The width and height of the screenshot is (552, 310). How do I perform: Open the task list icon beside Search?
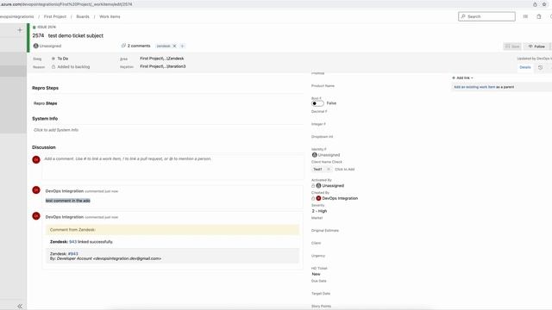tap(525, 16)
